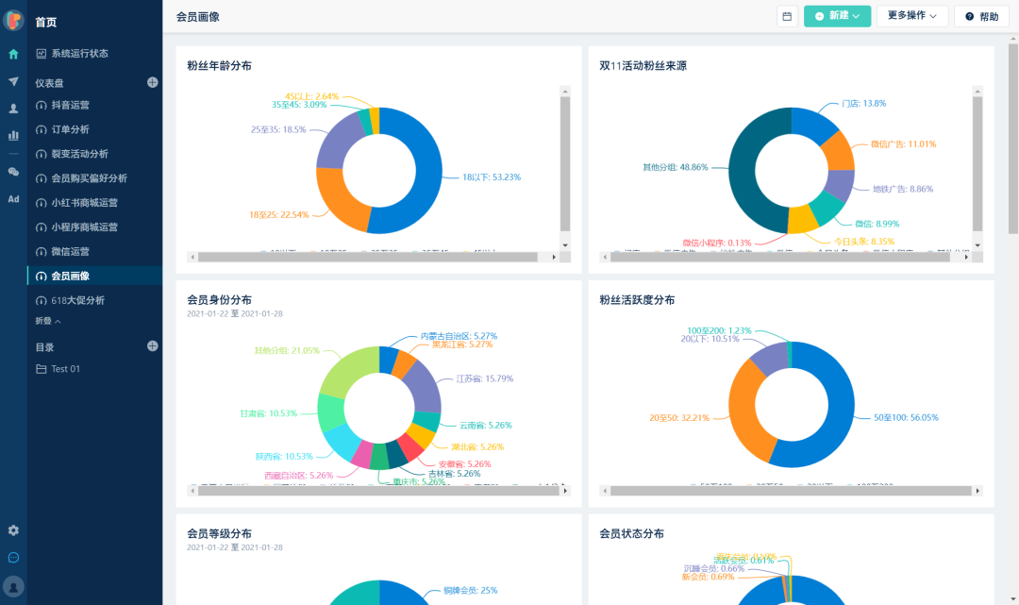The image size is (1019, 605).
Task: Click the 门店: 13.8% label
Action: pyautogui.click(x=863, y=103)
